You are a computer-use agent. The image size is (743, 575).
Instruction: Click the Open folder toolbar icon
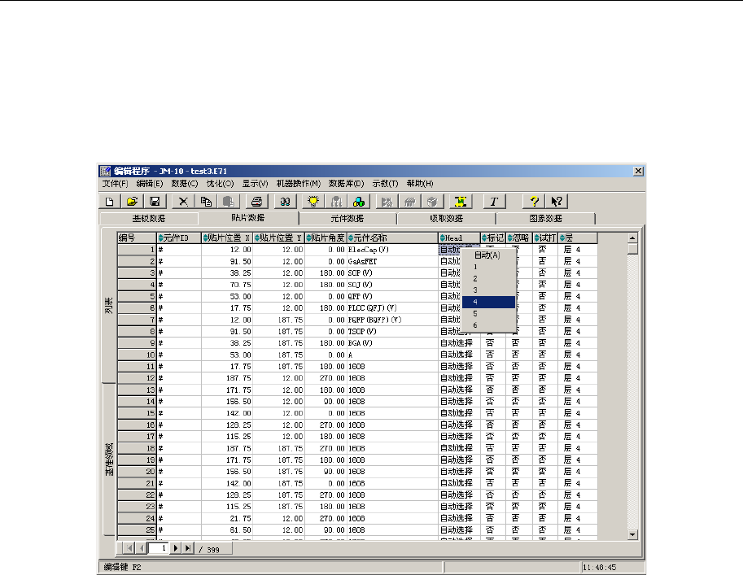point(132,202)
